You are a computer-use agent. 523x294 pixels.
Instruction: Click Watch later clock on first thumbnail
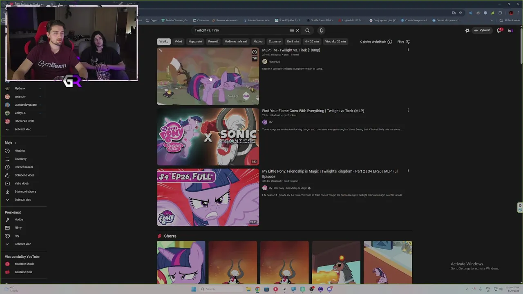[x=254, y=52]
